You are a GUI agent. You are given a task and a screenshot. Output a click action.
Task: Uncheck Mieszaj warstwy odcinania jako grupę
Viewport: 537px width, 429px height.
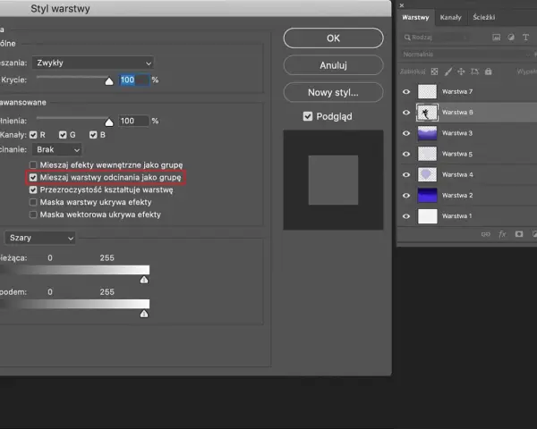coord(33,177)
